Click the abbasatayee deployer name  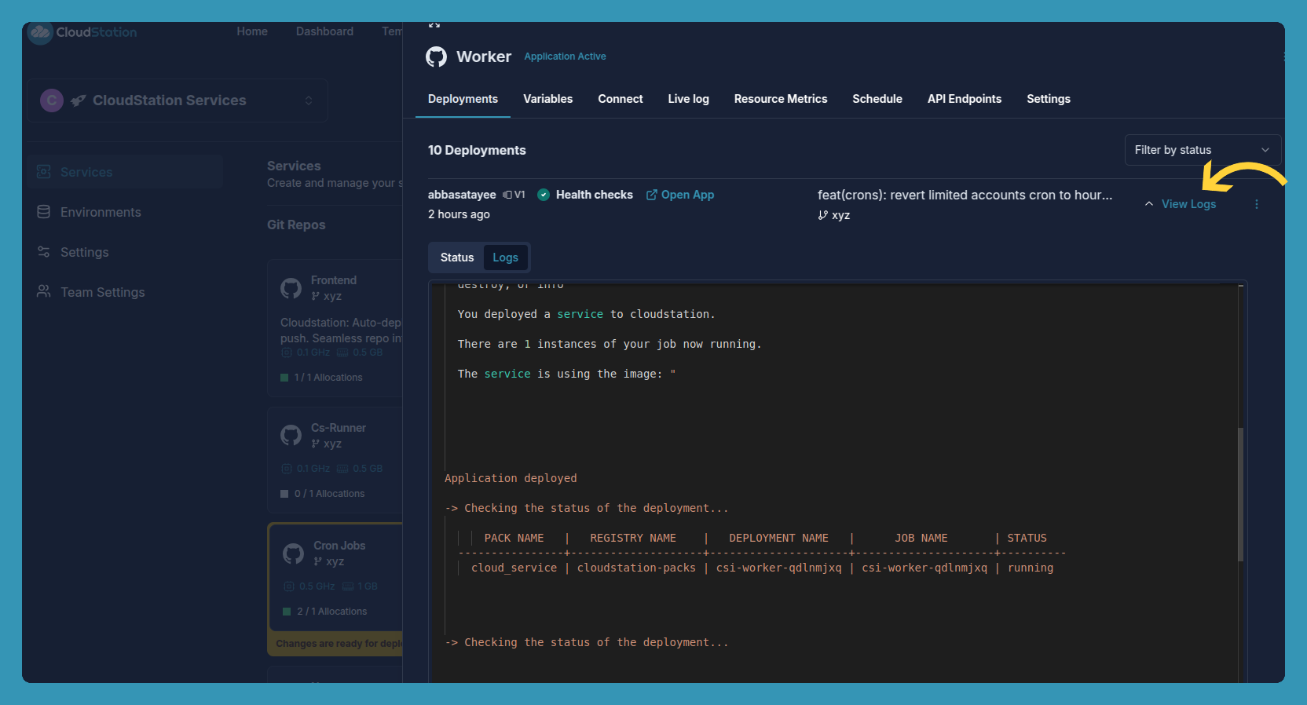[462, 195]
